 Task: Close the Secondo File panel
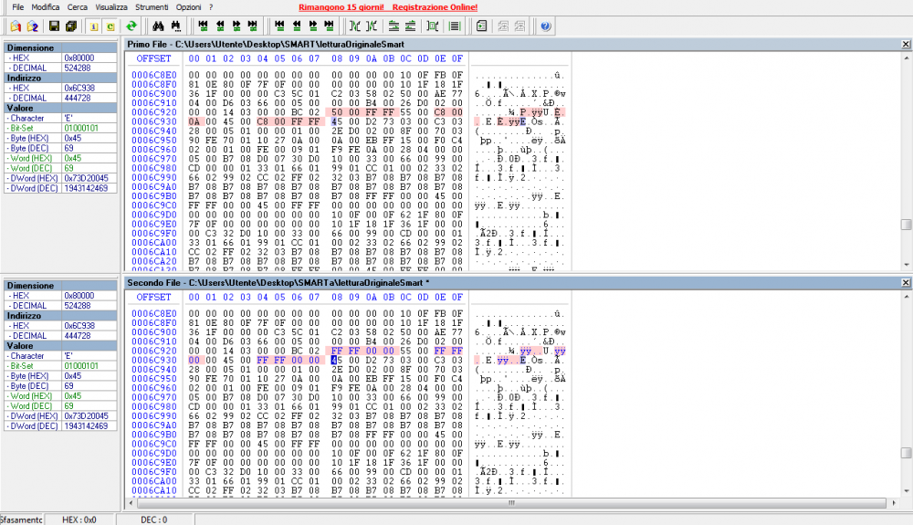point(906,283)
